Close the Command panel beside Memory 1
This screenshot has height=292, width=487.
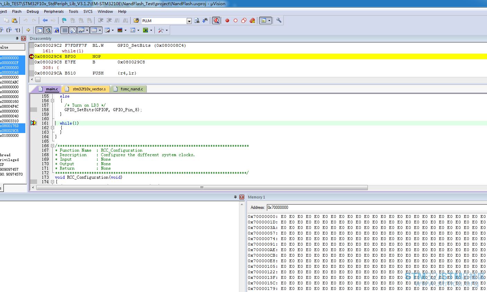(242, 197)
